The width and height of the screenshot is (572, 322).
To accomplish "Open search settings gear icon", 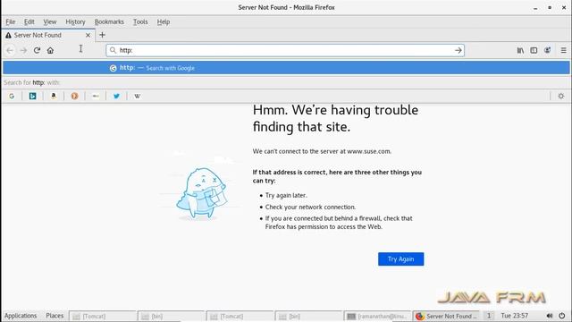I will tap(561, 96).
